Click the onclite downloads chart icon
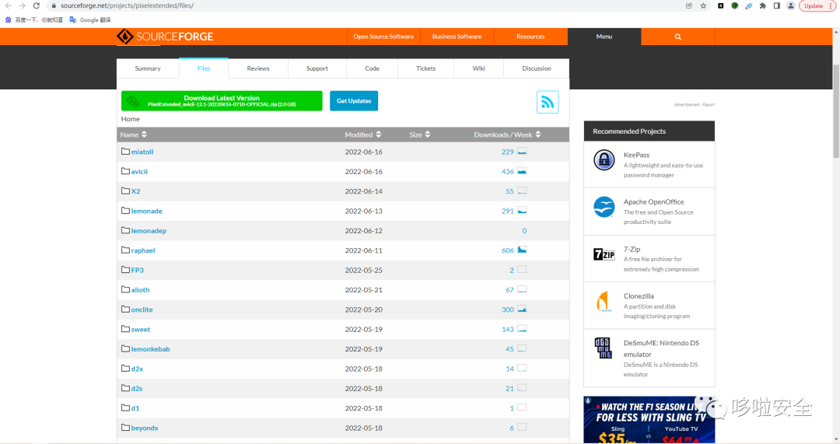This screenshot has height=444, width=840. (522, 309)
